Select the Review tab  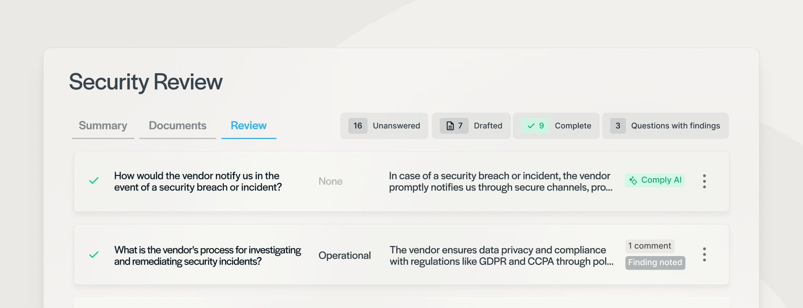pos(248,126)
